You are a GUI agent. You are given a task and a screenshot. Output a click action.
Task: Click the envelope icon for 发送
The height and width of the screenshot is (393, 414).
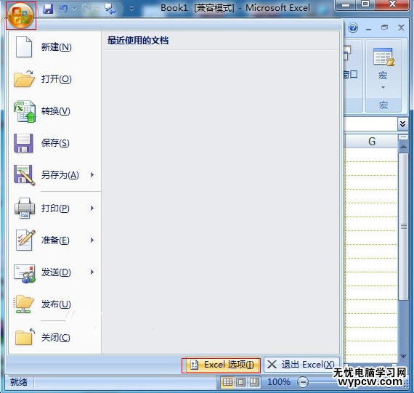click(x=25, y=273)
